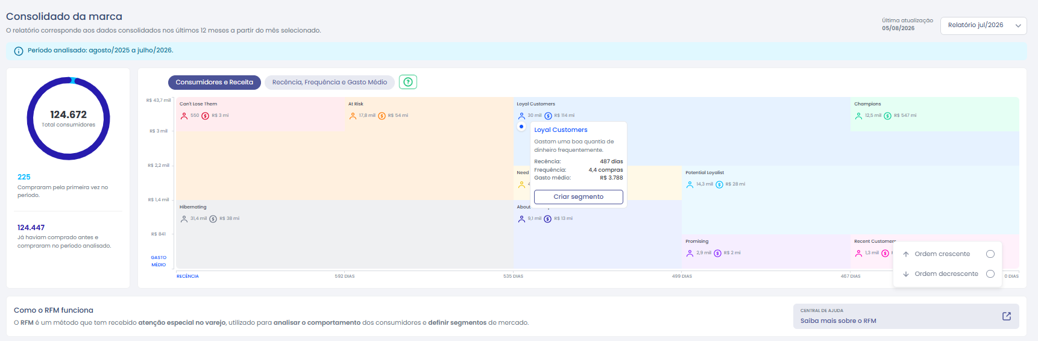Click the RECÊNCIA axis label
This screenshot has height=341, width=1038.
[187, 277]
